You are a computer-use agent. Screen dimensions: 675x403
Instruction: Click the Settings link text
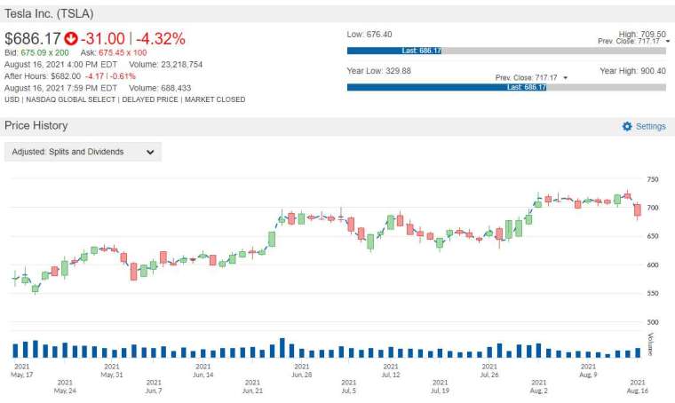point(650,126)
